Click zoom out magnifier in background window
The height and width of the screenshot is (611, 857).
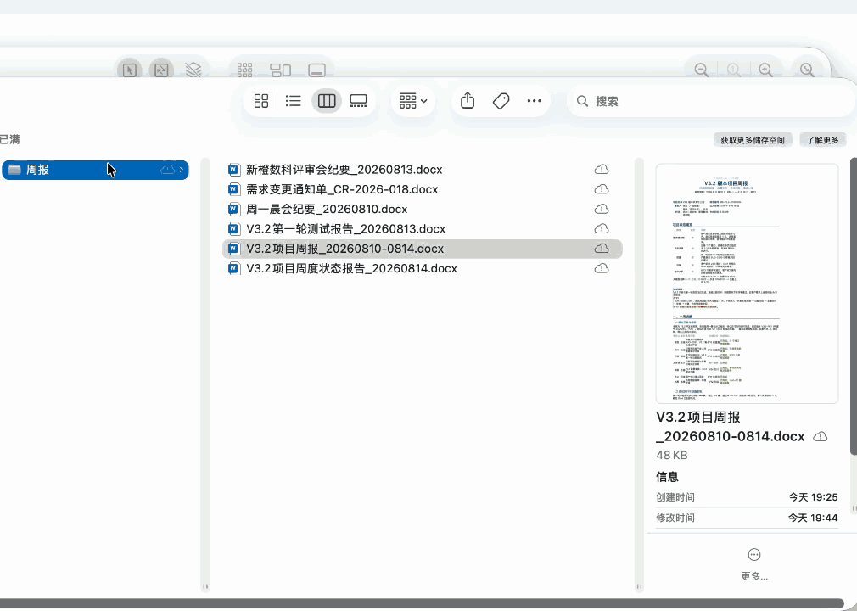click(x=702, y=70)
